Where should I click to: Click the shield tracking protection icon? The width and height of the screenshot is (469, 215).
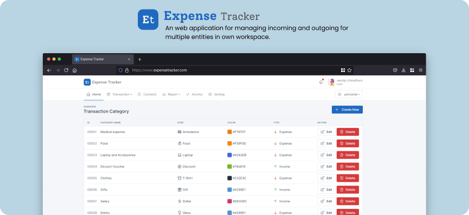click(121, 70)
